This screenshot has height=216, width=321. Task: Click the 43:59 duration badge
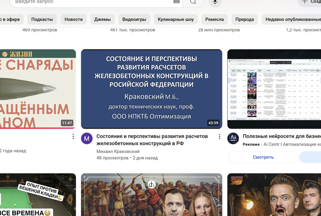pyautogui.click(x=213, y=123)
